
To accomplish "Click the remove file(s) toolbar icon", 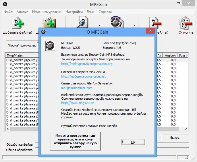I will 155,23.
